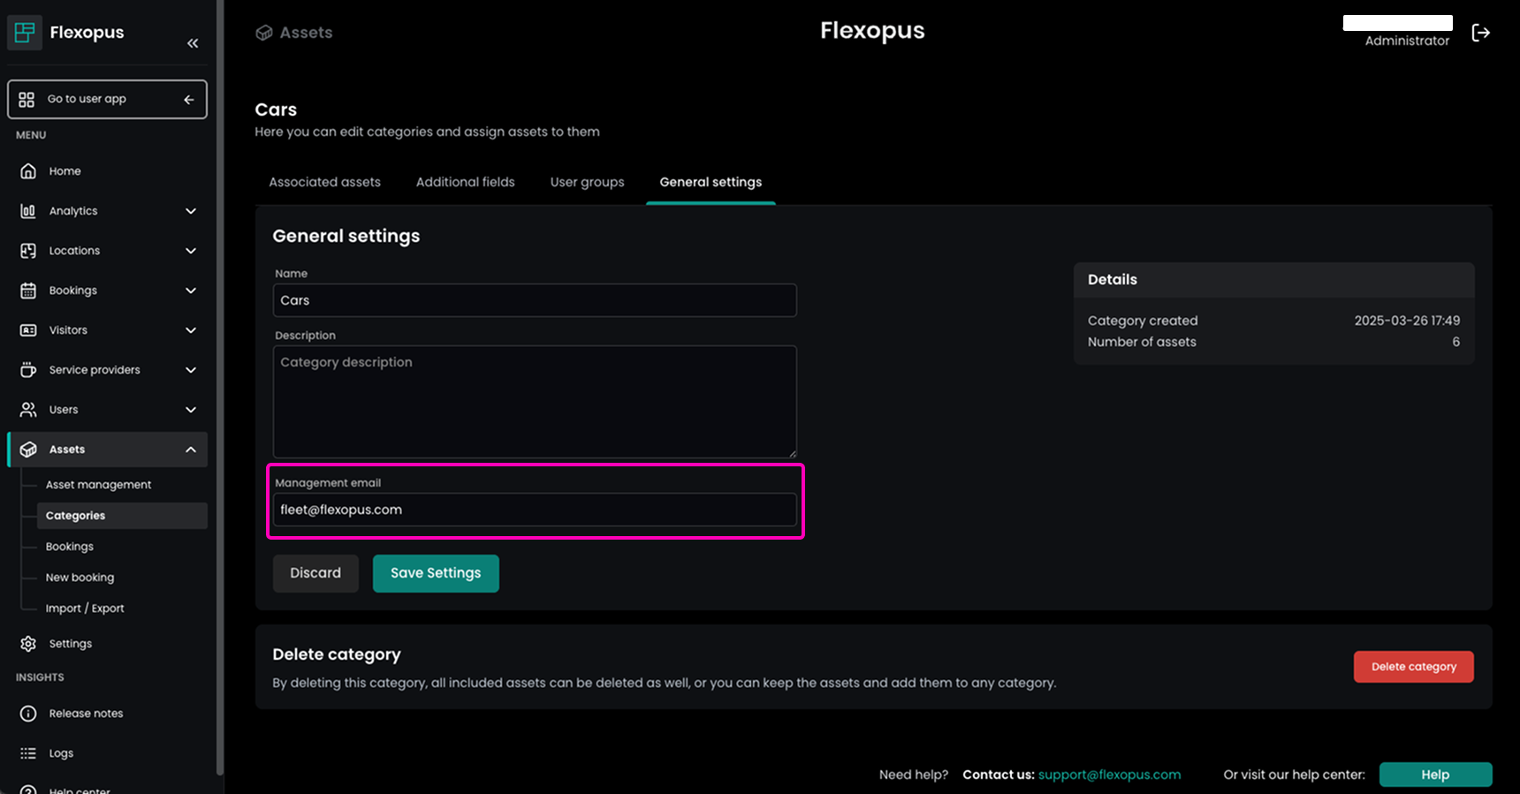Viewport: 1520px width, 794px height.
Task: Expand the Service providers menu
Action: [x=191, y=370]
